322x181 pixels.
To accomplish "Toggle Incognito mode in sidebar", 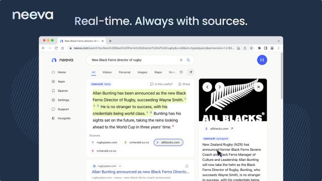I will [x=61, y=118].
